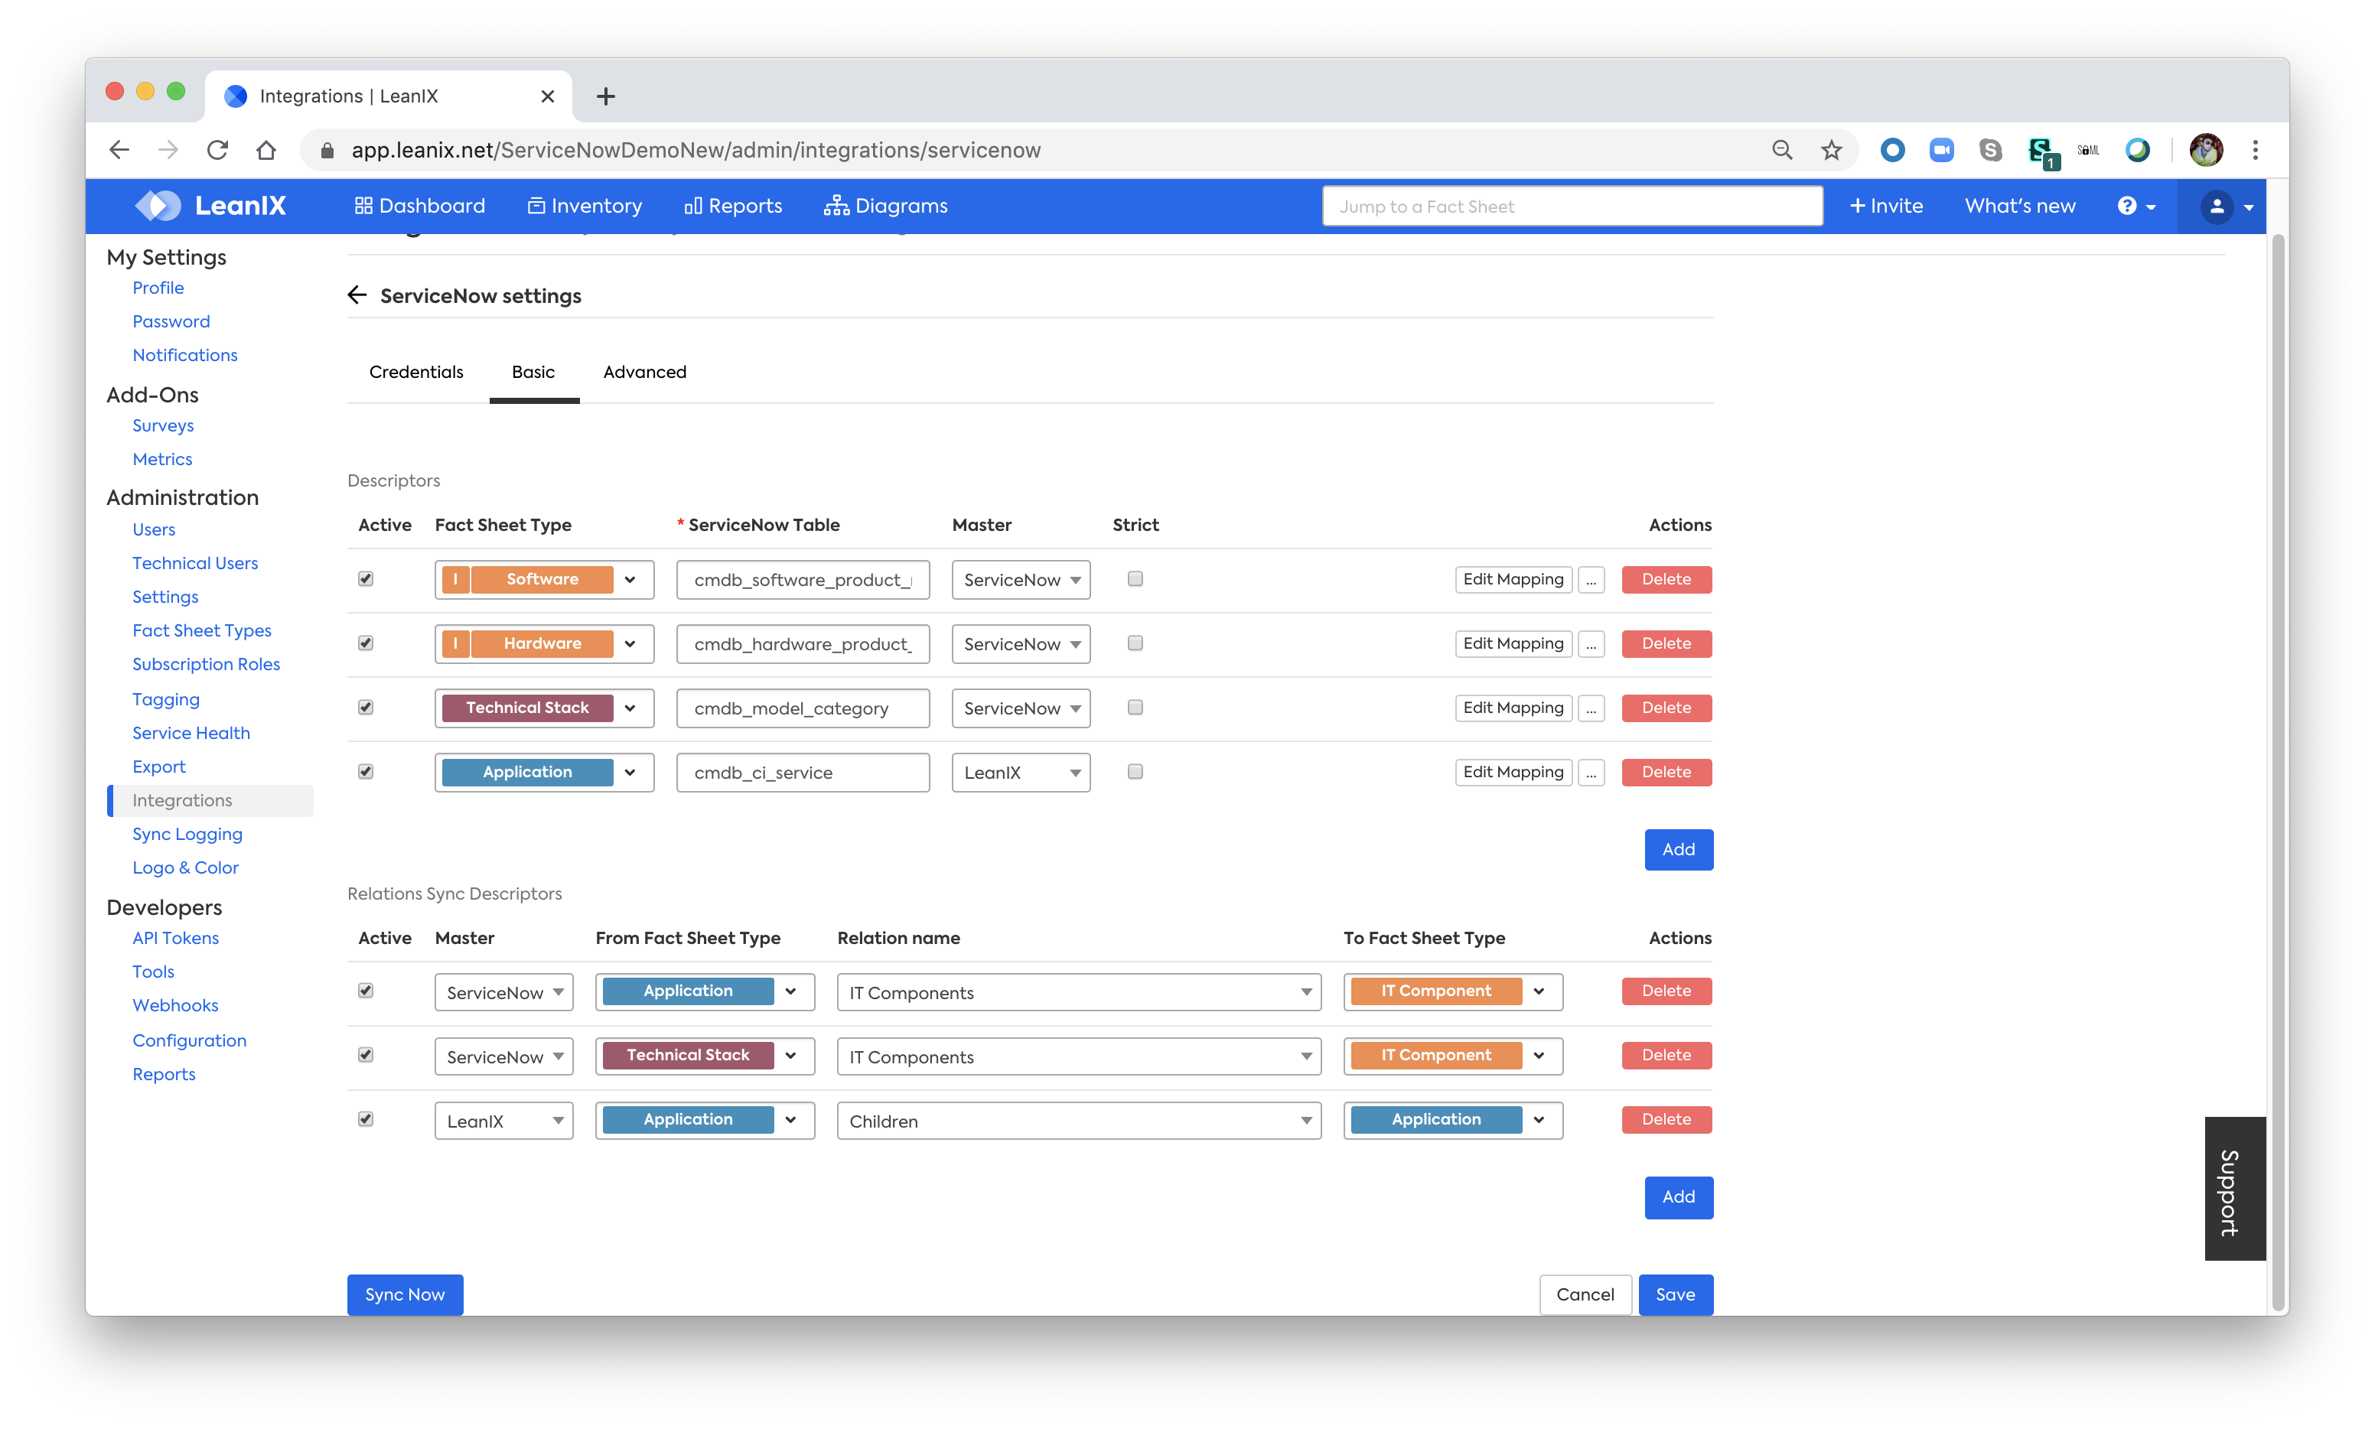This screenshot has height=1429, width=2375.
Task: Click the browser home icon
Action: click(266, 150)
